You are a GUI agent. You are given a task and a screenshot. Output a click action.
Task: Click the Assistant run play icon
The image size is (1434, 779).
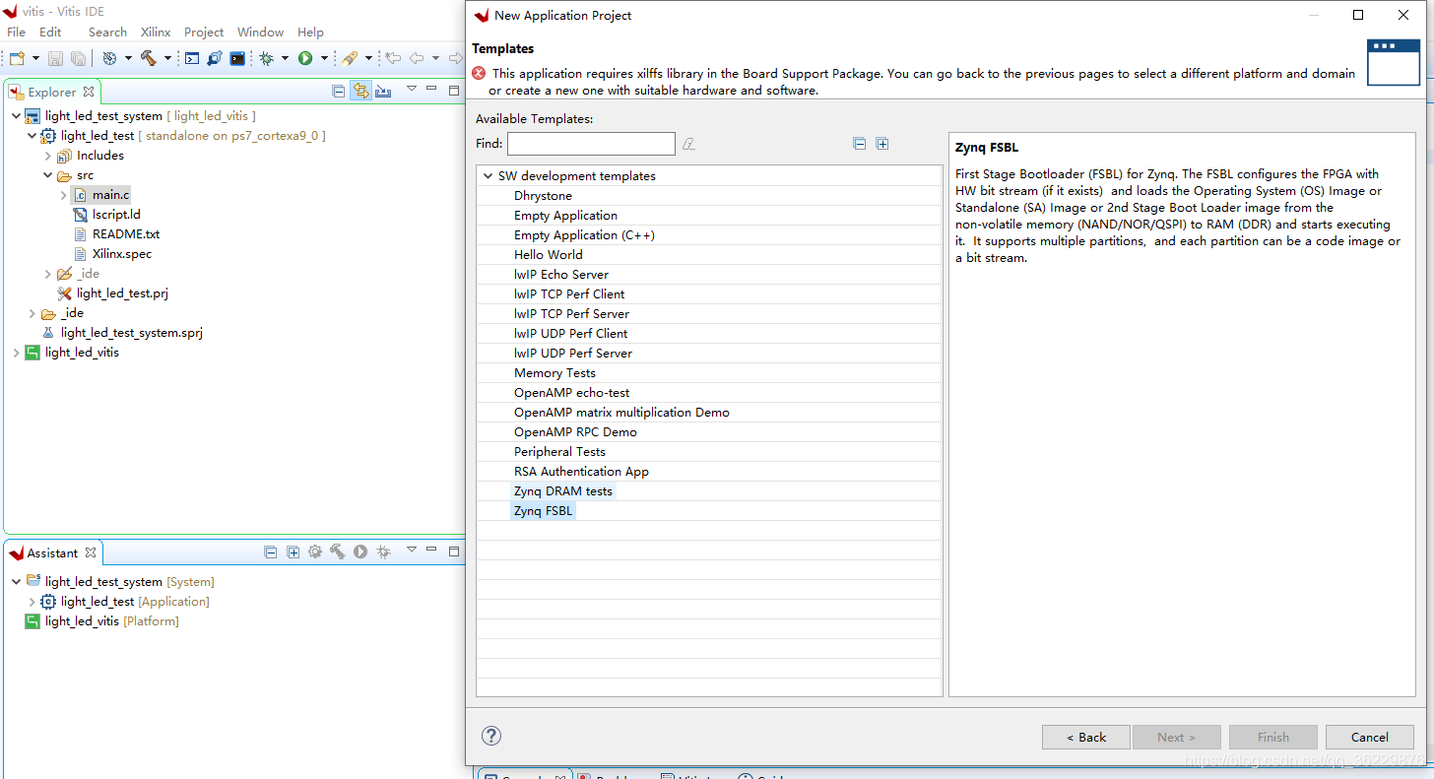360,552
